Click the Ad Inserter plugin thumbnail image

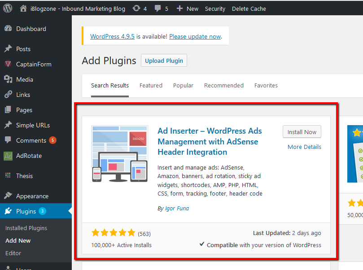(x=120, y=154)
